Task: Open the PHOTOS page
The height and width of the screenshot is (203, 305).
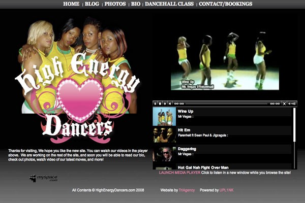Action: point(115,4)
